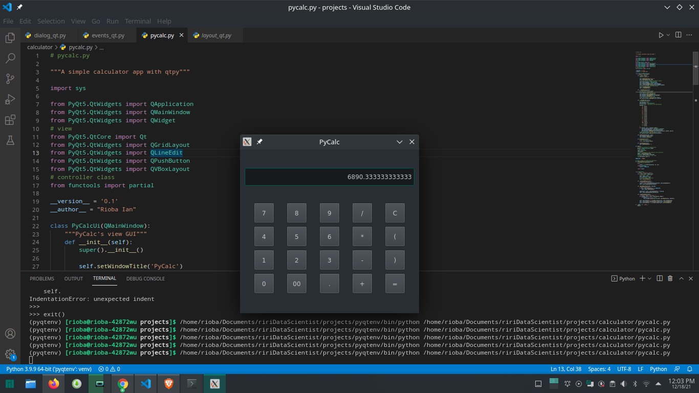Click the 00 button in PyCalc
The width and height of the screenshot is (699, 393).
point(297,283)
